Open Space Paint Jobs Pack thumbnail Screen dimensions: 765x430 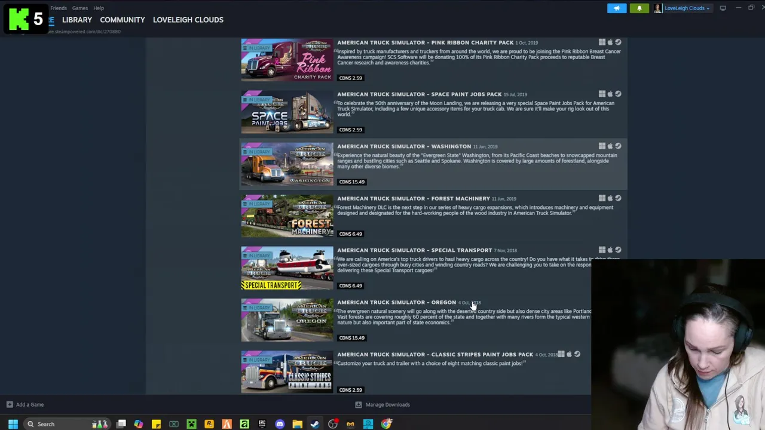coord(287,112)
